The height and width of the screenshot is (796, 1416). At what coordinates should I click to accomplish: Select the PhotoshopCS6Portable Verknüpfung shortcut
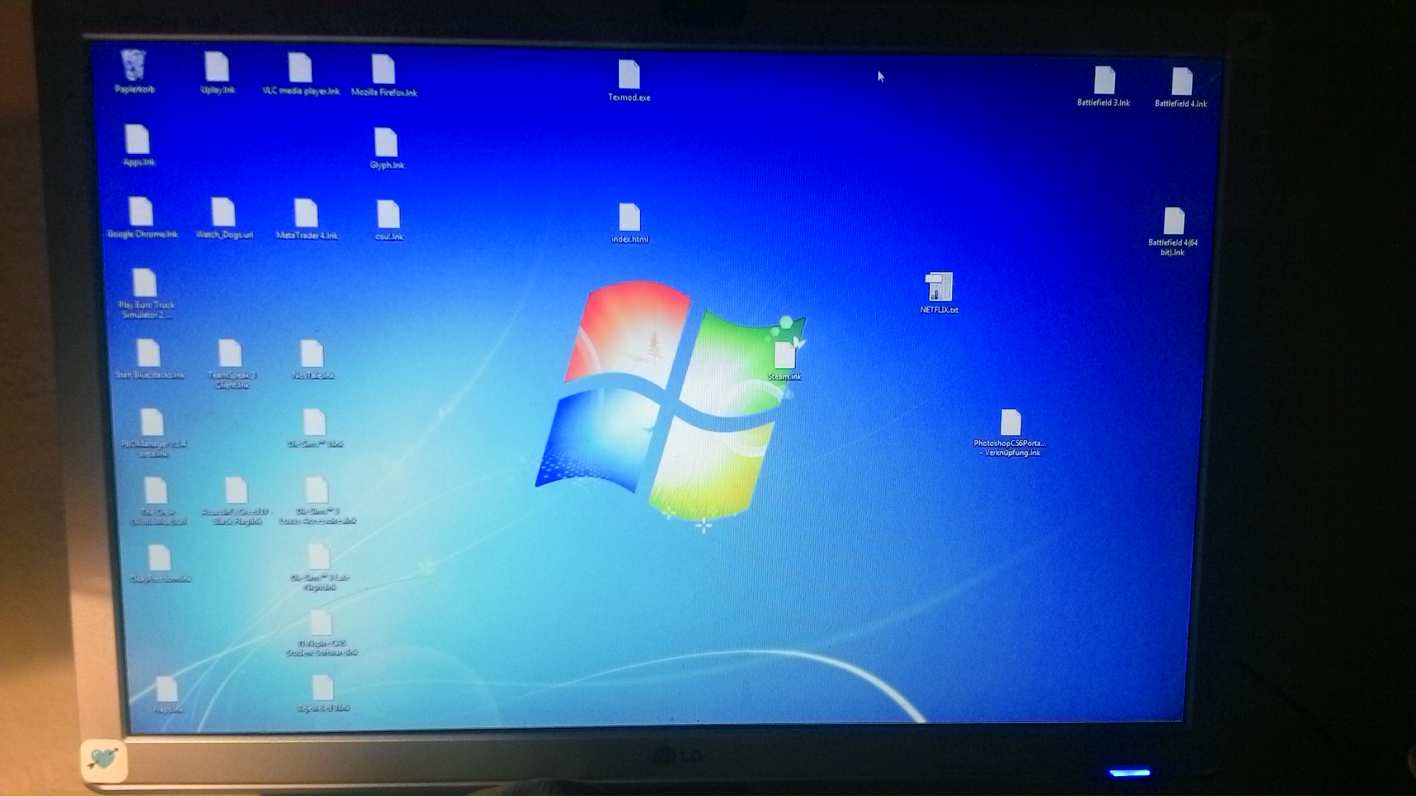click(1010, 424)
